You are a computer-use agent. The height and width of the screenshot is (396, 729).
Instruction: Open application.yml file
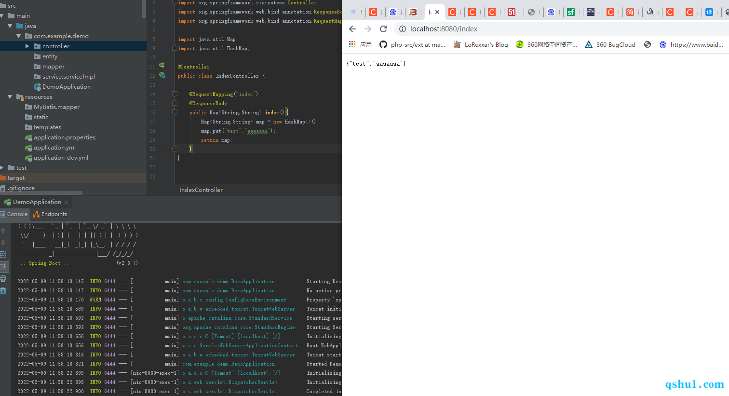[x=51, y=148]
